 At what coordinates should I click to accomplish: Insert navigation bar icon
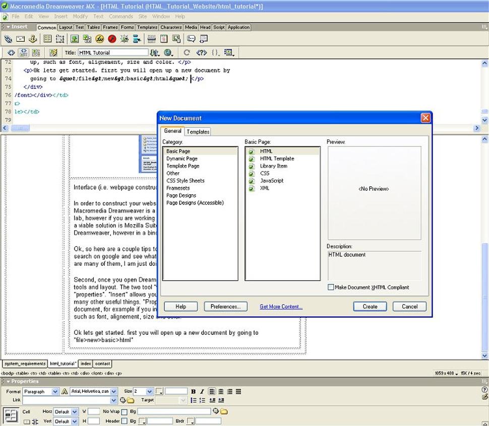[x=137, y=39]
